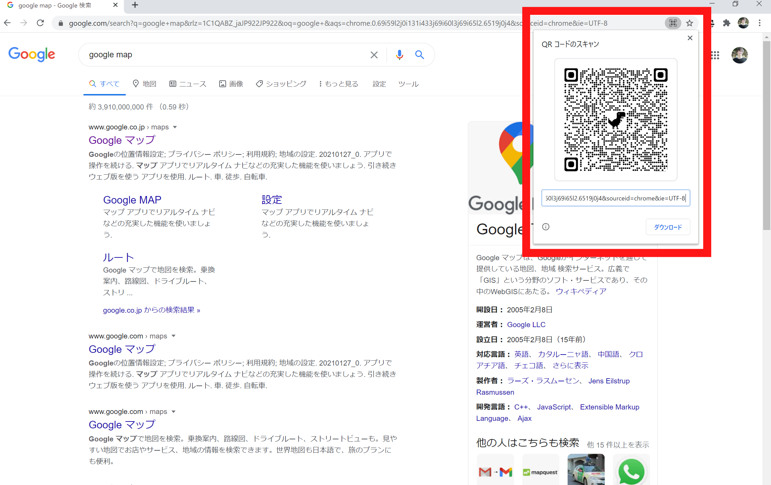Image resolution: width=771 pixels, height=485 pixels.
Task: Click the google map search input field
Action: click(x=227, y=55)
